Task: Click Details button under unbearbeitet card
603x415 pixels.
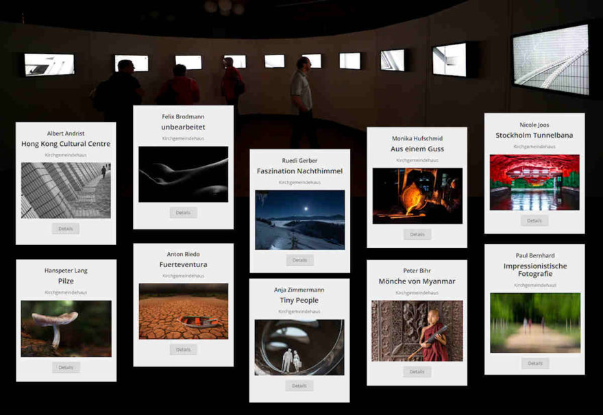Action: (183, 213)
